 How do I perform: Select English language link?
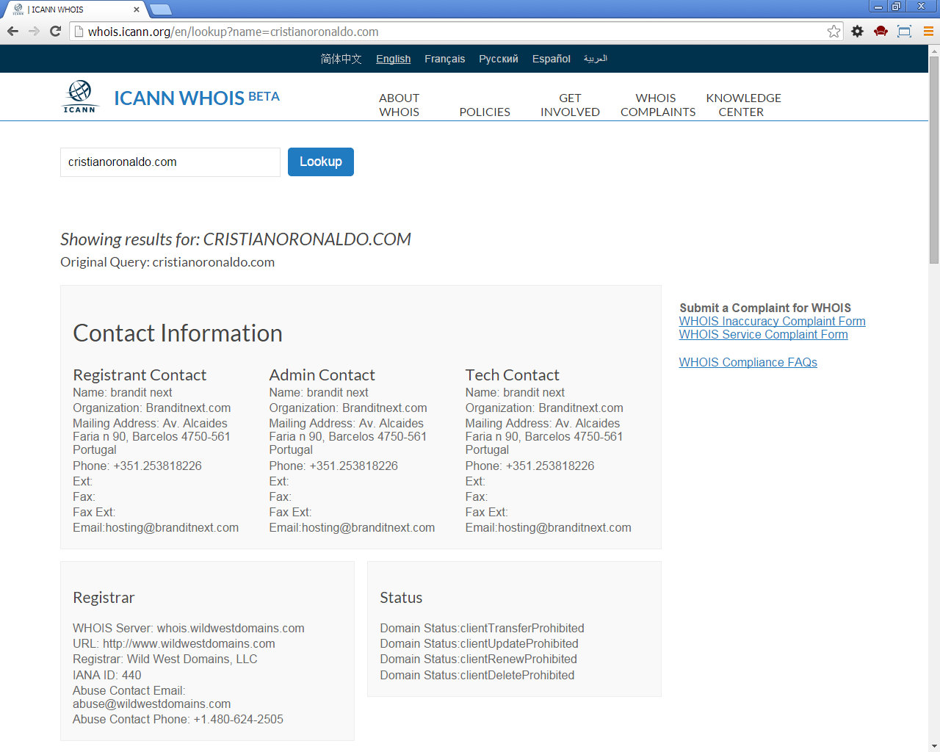tap(394, 59)
